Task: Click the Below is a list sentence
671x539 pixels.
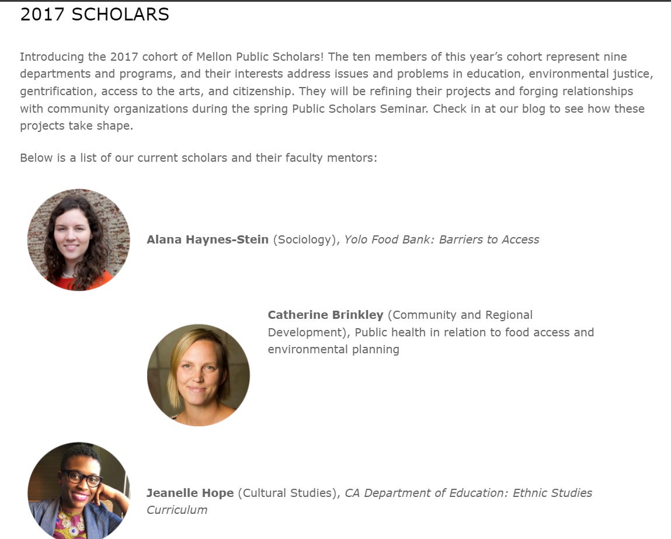Action: [199, 158]
